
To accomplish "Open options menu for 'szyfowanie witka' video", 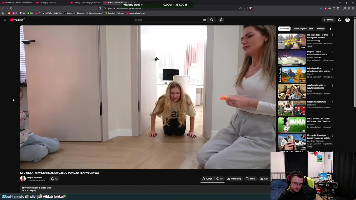I will (333, 86).
